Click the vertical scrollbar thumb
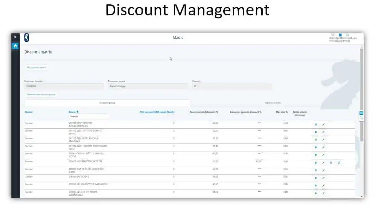Screen dimensions: 374x211 362,95
